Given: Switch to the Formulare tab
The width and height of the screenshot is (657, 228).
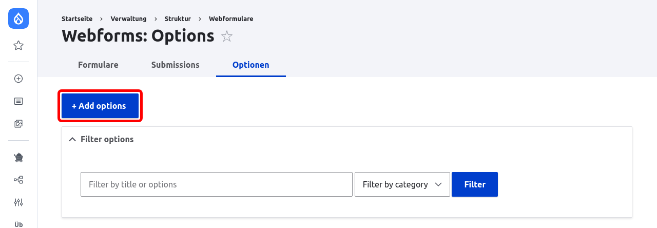Looking at the screenshot, I should tap(98, 65).
